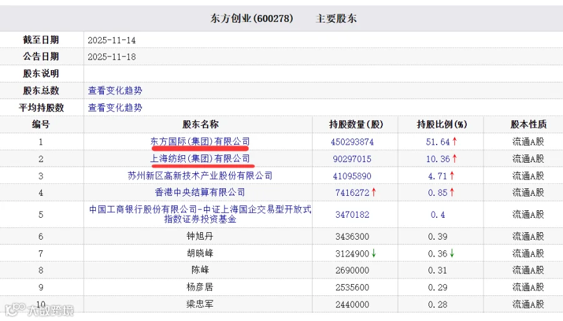Click the red up arrow beside 10.36
Image resolution: width=563 pixels, height=321 pixels.
coord(455,158)
